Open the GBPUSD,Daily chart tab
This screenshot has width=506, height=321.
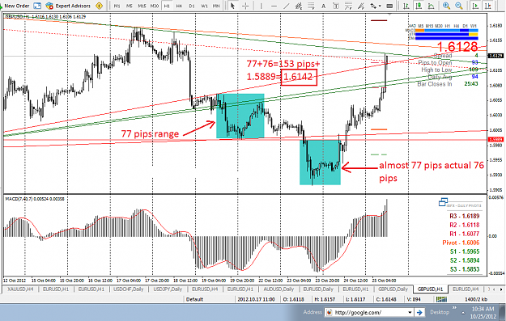click(x=393, y=289)
